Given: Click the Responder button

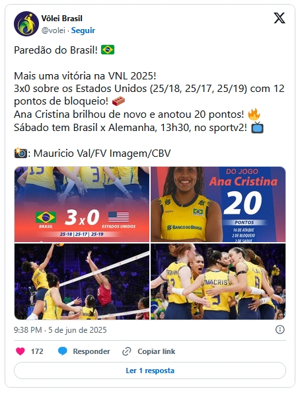Looking at the screenshot, I should click(91, 351).
